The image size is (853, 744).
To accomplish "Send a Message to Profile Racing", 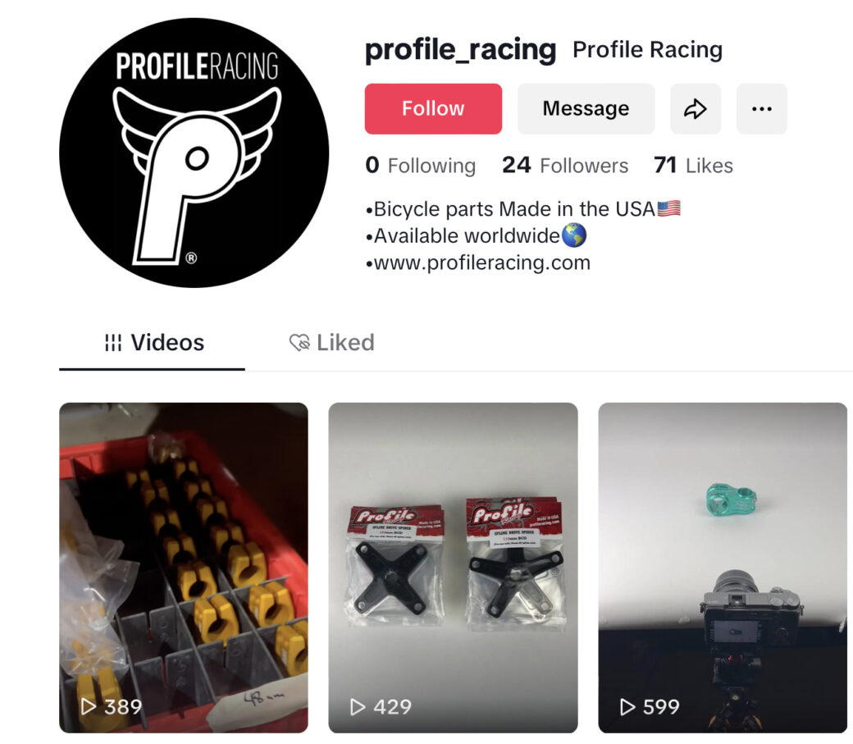I will coord(586,109).
